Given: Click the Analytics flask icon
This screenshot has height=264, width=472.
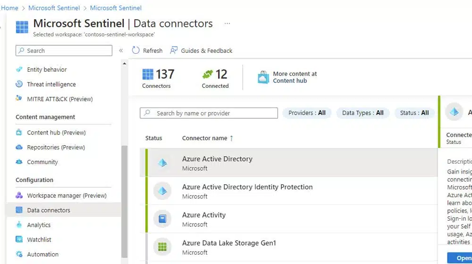Looking at the screenshot, I should (x=19, y=224).
